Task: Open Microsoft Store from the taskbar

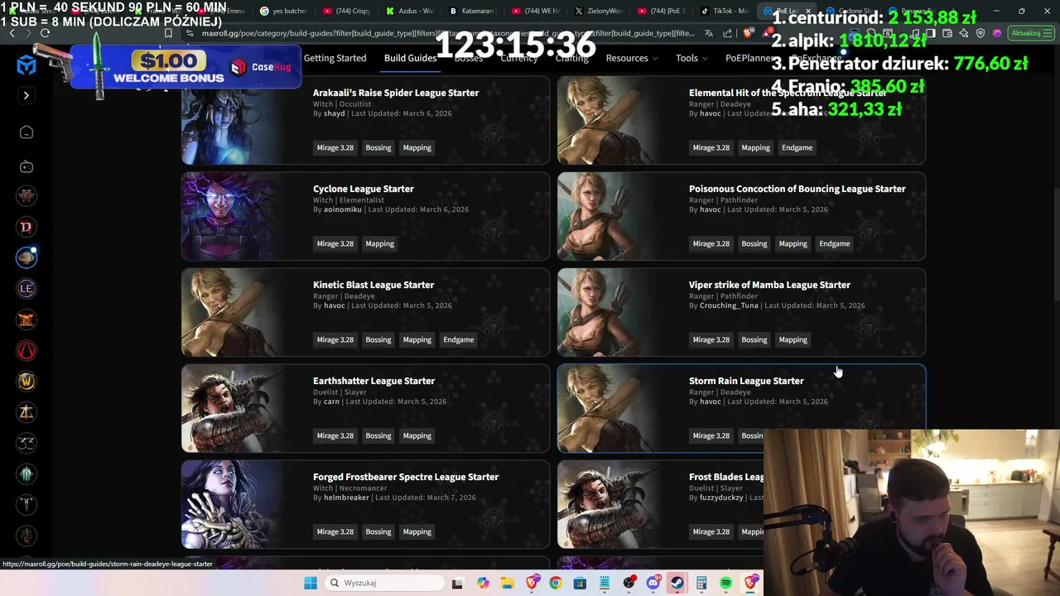Action: coord(580,583)
